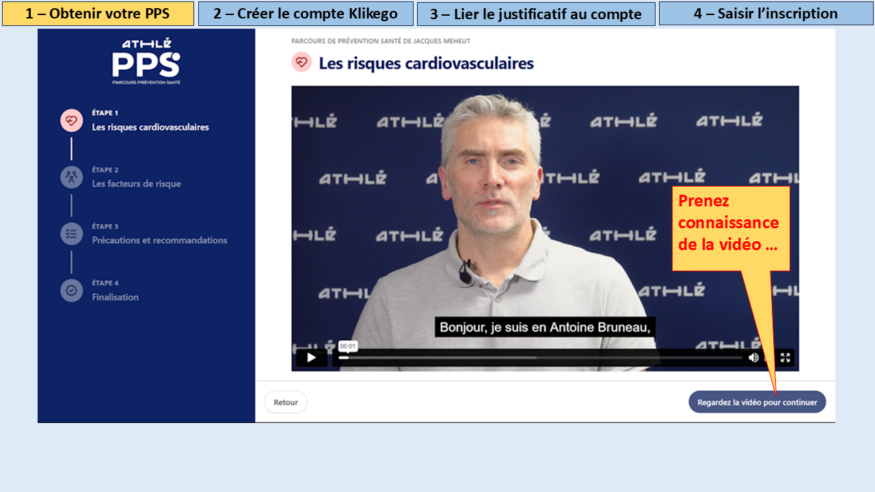This screenshot has height=492, width=875.
Task: Select the Étape 1 heart icon
Action: pyautogui.click(x=71, y=121)
